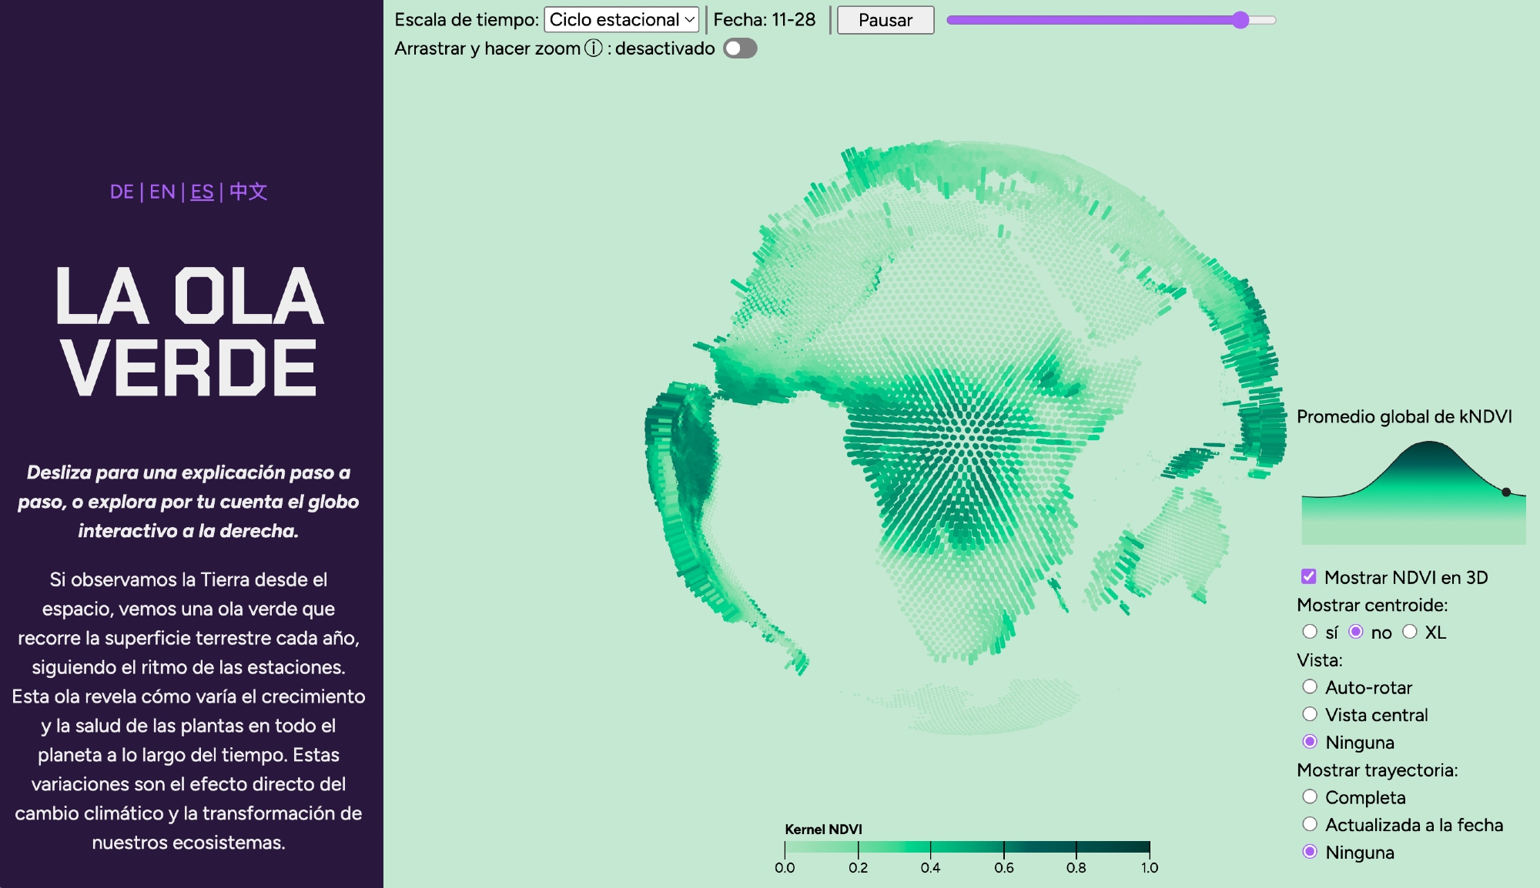The width and height of the screenshot is (1540, 888).
Task: Switch language to Chinese 中文
Action: (248, 192)
